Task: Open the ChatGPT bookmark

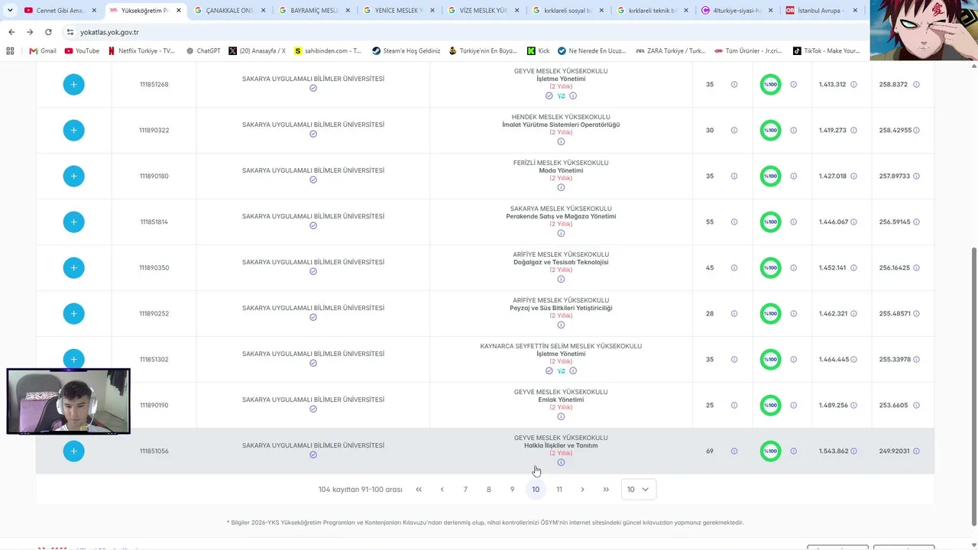Action: (203, 50)
